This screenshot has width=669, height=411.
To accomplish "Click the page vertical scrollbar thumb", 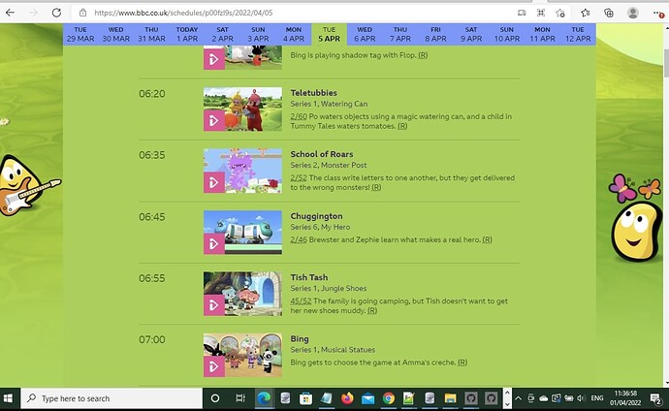I will tap(665, 63).
